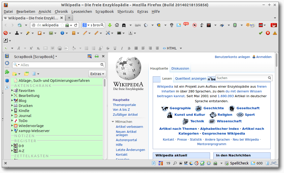Click the yellow warning triangle icon
The width and height of the screenshot is (284, 173).
point(275,33)
